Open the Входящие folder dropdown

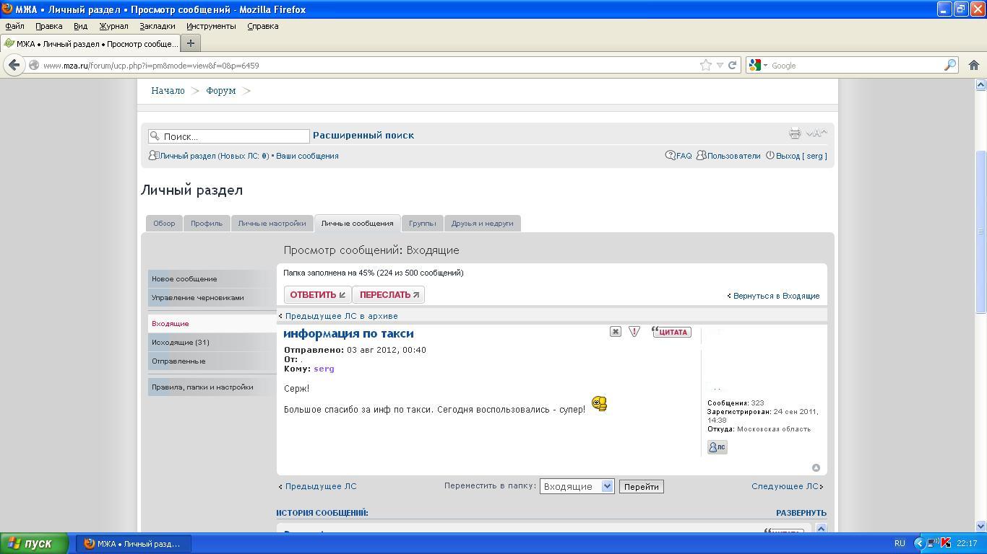(x=577, y=487)
